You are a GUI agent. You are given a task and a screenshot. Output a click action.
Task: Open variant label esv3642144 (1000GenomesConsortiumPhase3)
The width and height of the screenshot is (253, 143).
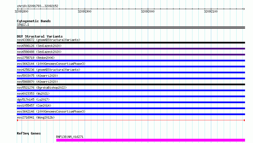51,64
